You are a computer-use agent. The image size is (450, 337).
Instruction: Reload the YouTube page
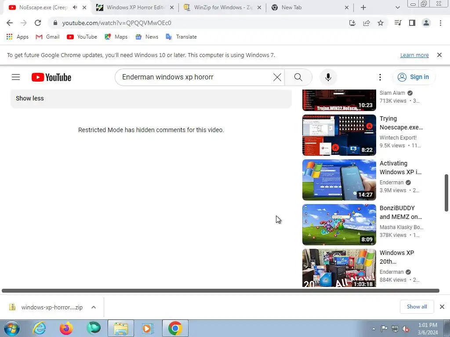click(x=38, y=23)
